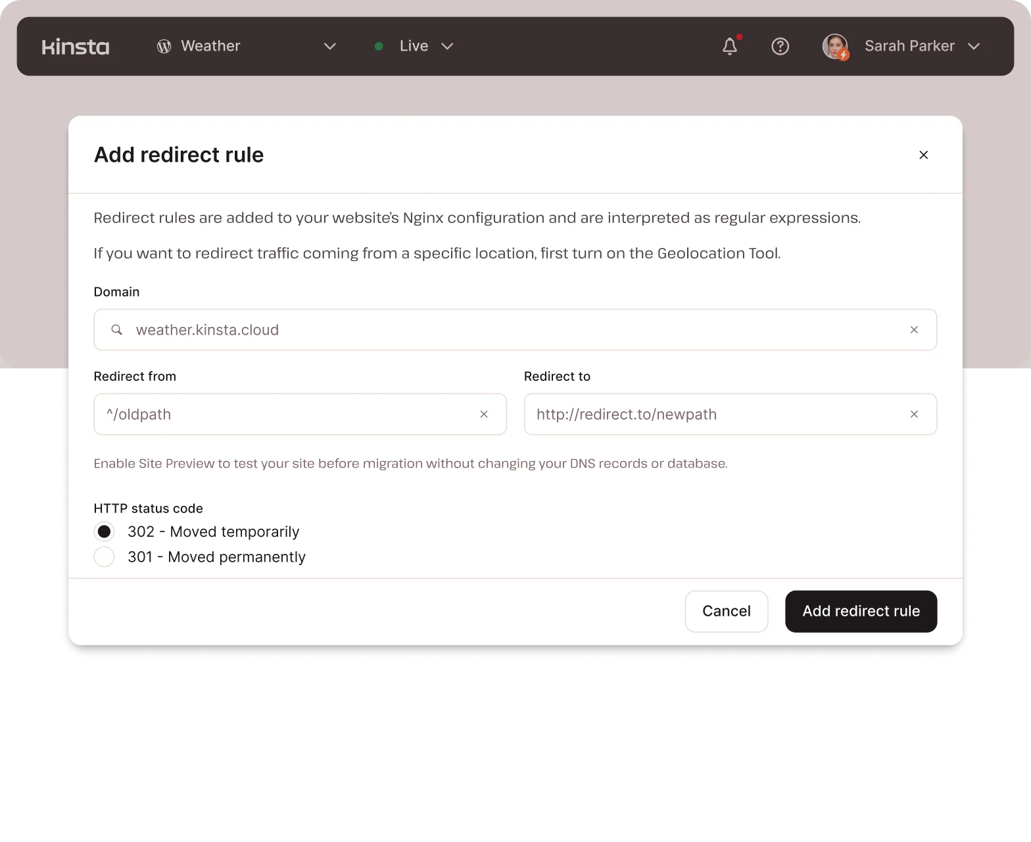Click the Add redirect rule button

[861, 611]
